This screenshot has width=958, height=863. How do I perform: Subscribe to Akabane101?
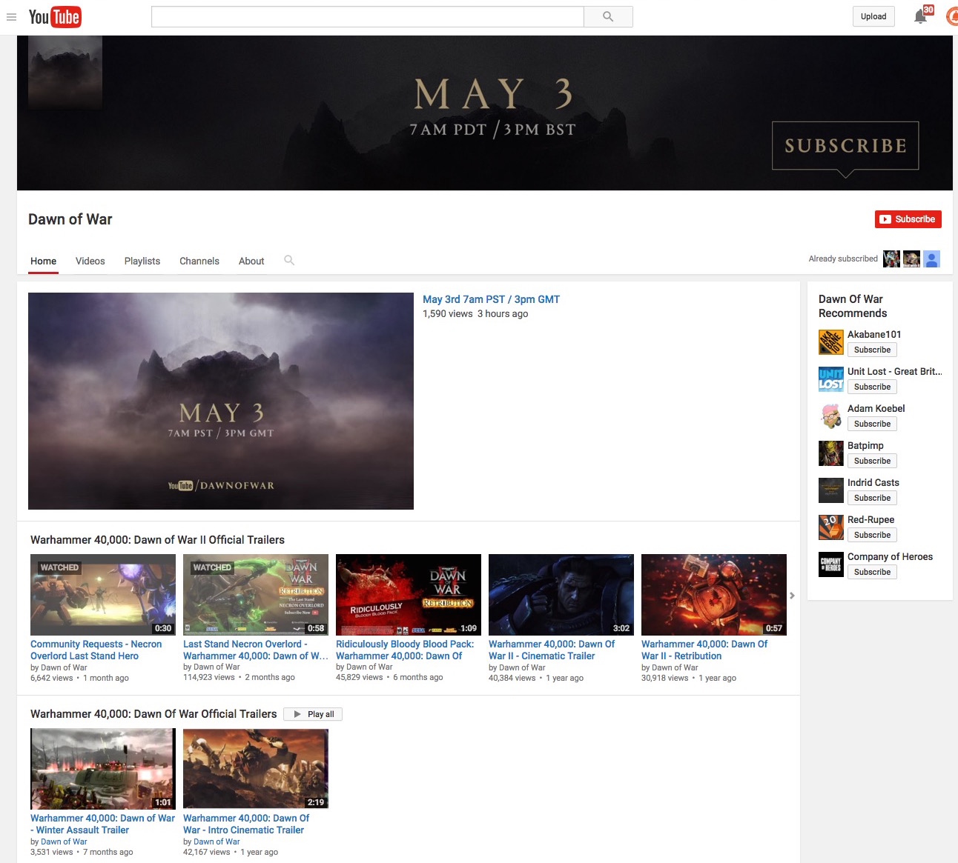pyautogui.click(x=872, y=350)
